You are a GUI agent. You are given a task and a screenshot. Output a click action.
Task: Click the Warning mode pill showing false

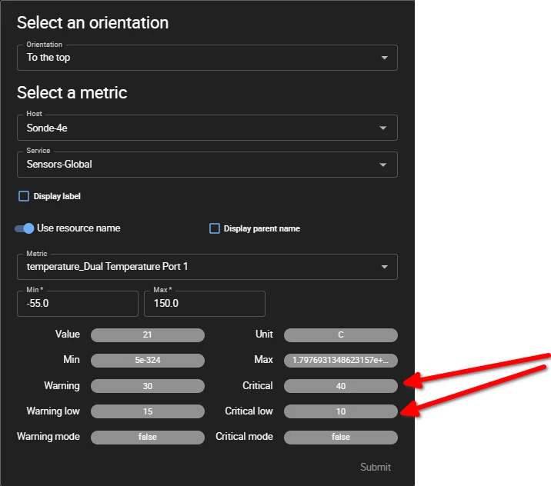pos(148,438)
